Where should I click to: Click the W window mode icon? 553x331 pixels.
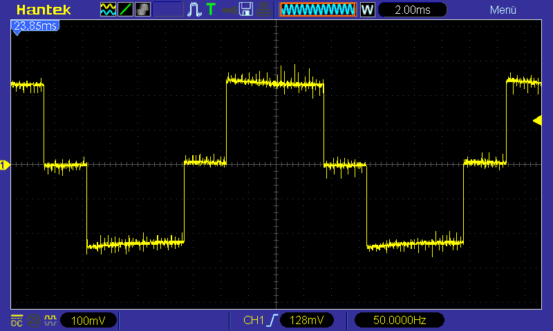point(367,10)
